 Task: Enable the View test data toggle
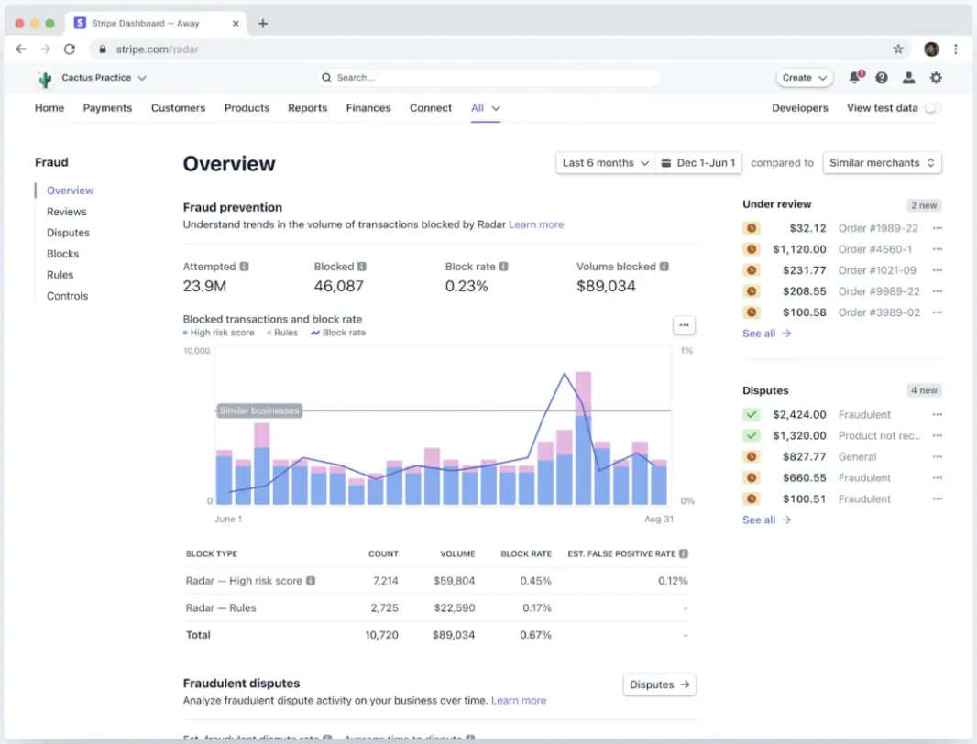tap(934, 107)
